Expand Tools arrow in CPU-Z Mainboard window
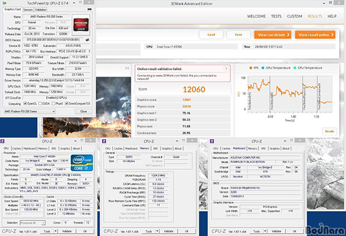The width and height of the screenshot is (346, 236). tap(265, 231)
